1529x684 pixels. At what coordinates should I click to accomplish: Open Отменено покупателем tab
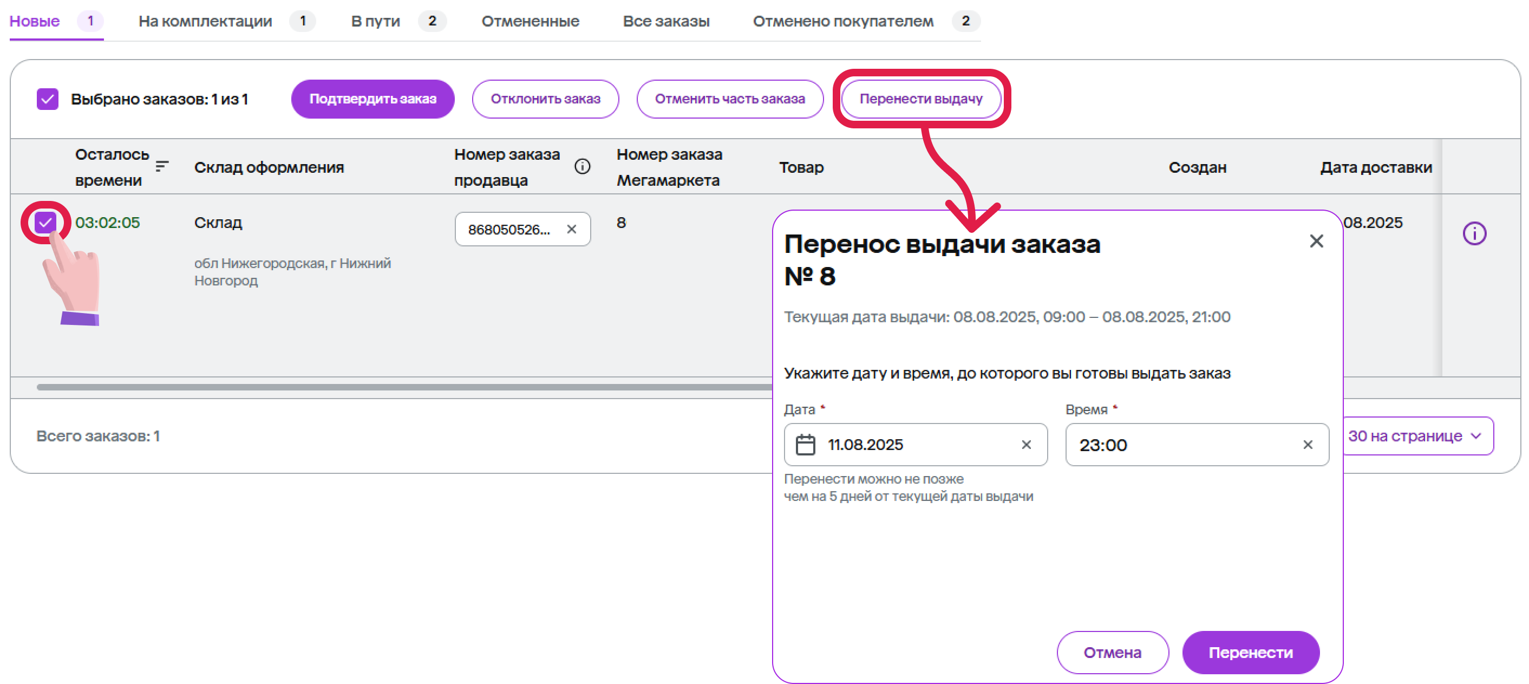coord(866,21)
